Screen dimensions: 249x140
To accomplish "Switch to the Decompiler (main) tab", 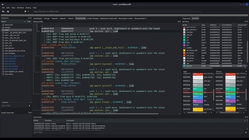I will point(126,18).
